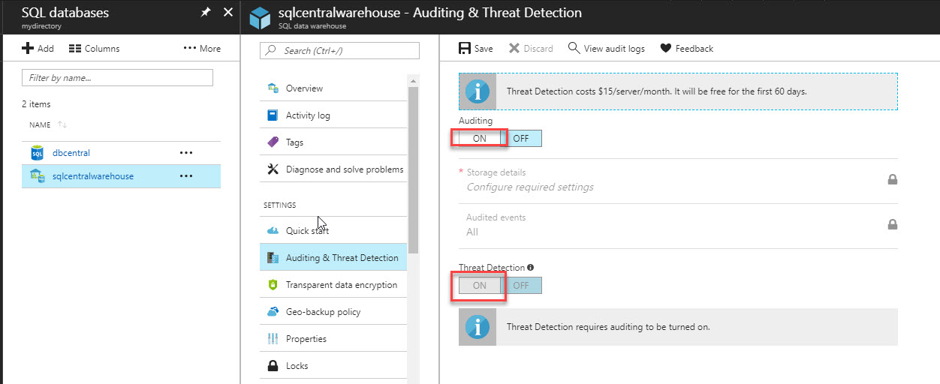The width and height of the screenshot is (940, 384).
Task: Click the requires-auditing info icon
Action: [478, 327]
